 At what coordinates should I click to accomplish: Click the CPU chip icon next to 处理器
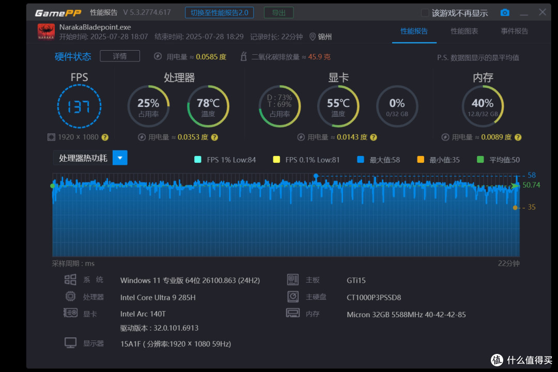coord(70,297)
